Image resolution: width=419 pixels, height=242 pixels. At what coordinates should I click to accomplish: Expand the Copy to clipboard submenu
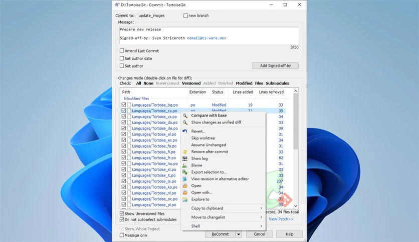(261, 208)
